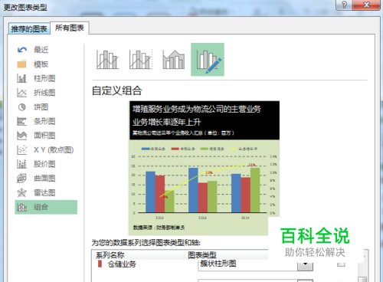Click the dialog help question-mark button

click(344, 5)
